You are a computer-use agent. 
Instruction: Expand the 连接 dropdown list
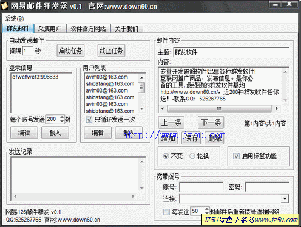tap(285, 198)
